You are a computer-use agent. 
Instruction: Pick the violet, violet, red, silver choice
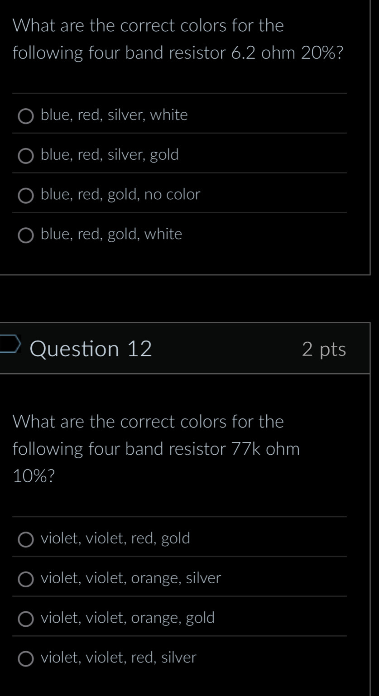[26, 659]
